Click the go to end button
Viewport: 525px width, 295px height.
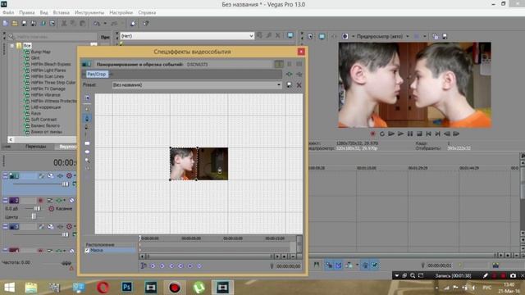(x=437, y=134)
